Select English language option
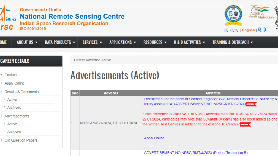This screenshot has width=278, height=156. coord(248,30)
